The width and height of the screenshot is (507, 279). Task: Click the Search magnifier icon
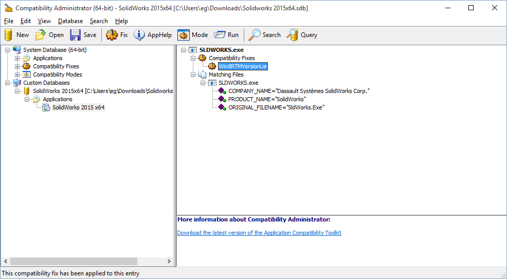pyautogui.click(x=254, y=35)
